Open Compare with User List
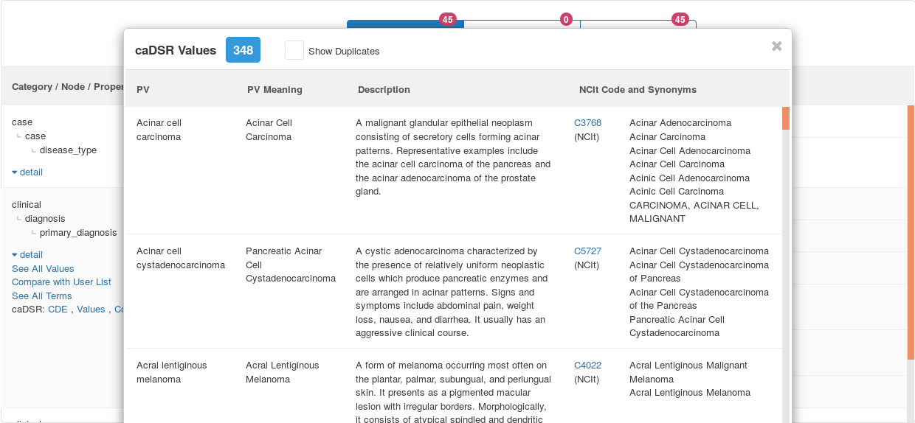Image resolution: width=915 pixels, height=423 pixels. coord(61,282)
